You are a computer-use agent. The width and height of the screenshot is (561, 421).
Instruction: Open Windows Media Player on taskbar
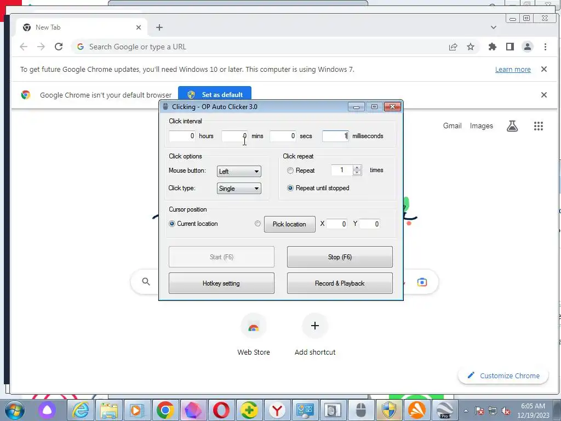[136, 410]
